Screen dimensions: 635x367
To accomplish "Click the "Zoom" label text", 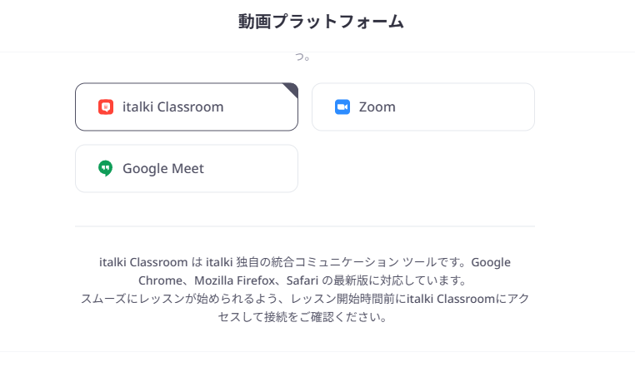I will pos(377,107).
